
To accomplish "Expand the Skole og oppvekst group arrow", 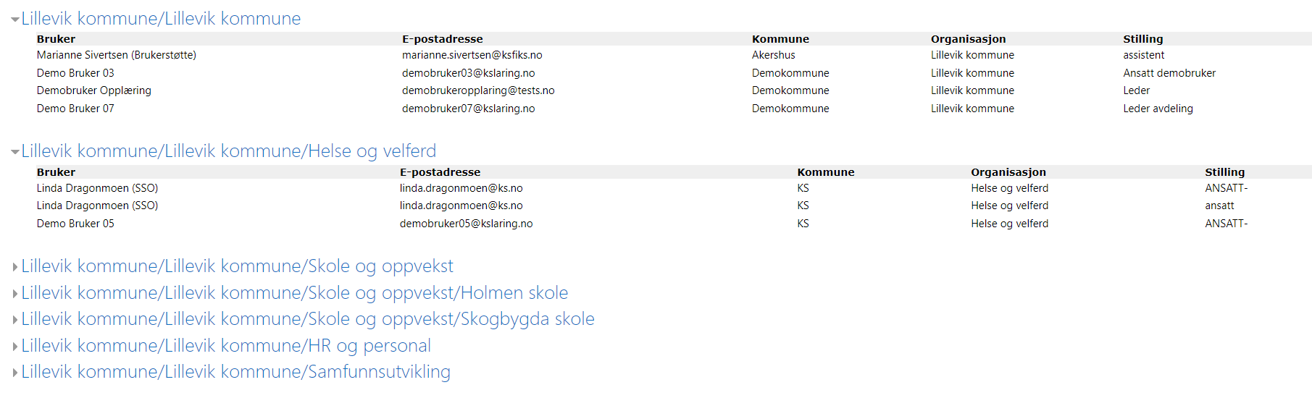I will [x=14, y=267].
